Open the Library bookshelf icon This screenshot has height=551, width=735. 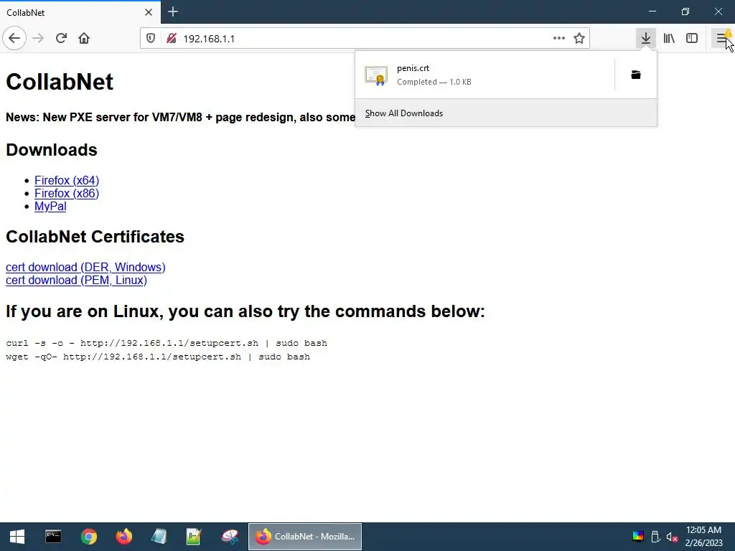click(x=669, y=38)
